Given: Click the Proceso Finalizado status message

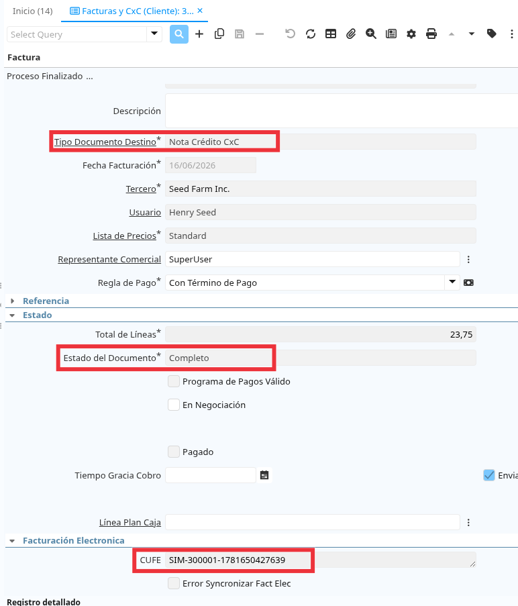Looking at the screenshot, I should click(x=50, y=76).
